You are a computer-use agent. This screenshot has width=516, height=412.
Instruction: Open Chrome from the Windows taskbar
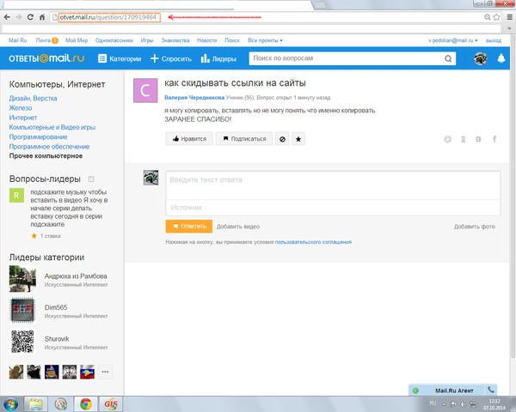[87, 403]
